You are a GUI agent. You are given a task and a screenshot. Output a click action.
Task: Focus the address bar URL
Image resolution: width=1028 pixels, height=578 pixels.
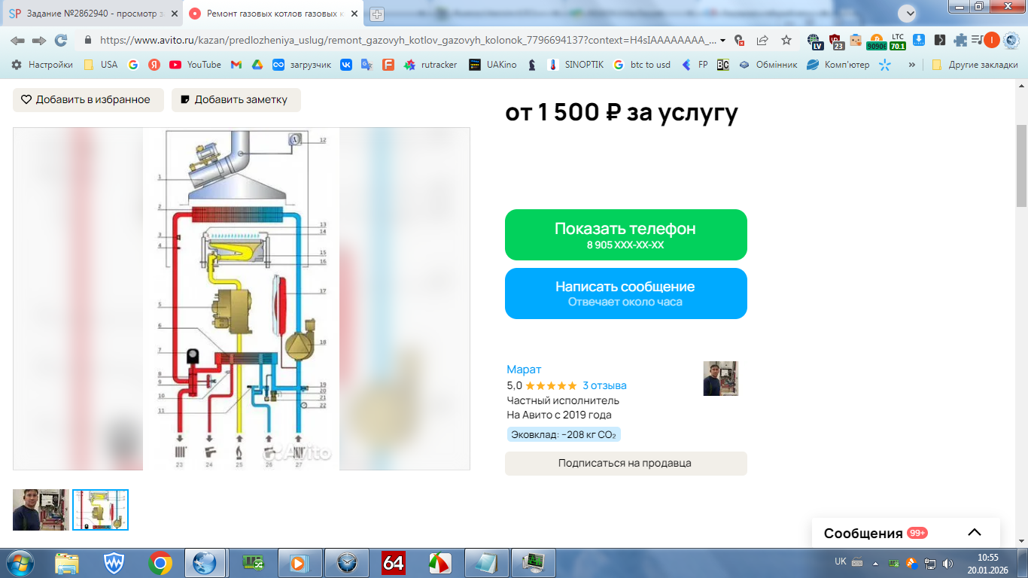click(x=406, y=40)
